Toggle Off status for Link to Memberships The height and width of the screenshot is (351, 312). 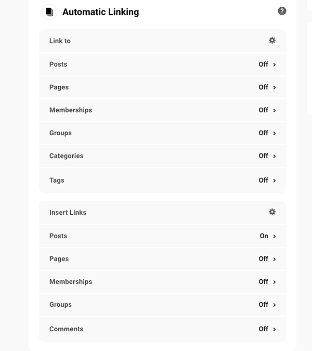click(x=264, y=110)
